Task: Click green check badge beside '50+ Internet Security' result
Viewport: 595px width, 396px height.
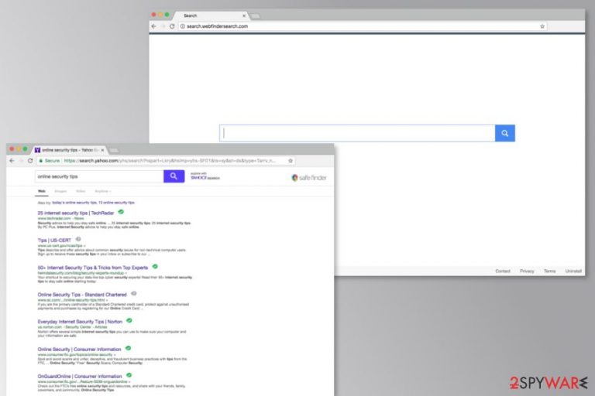Action: click(x=155, y=266)
